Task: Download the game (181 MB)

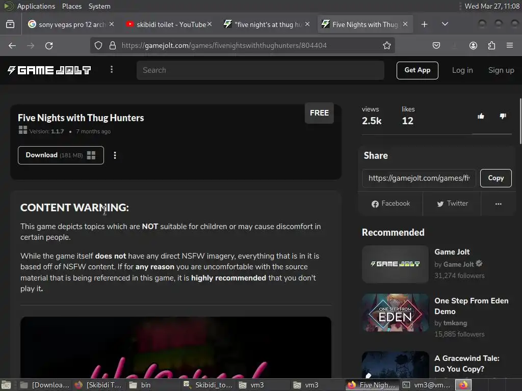Action: click(61, 155)
